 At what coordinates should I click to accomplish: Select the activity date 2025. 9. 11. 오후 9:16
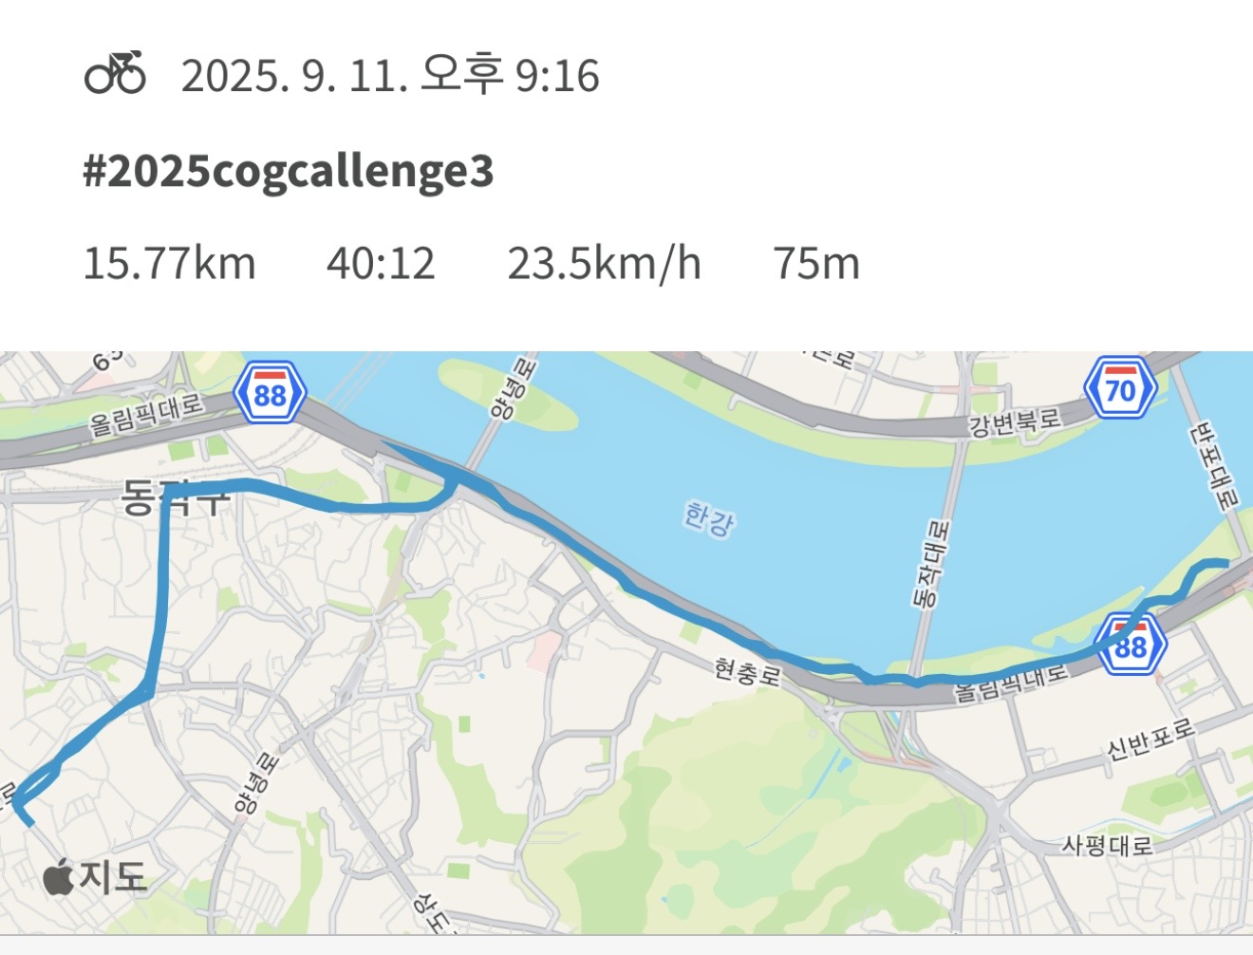tap(390, 75)
